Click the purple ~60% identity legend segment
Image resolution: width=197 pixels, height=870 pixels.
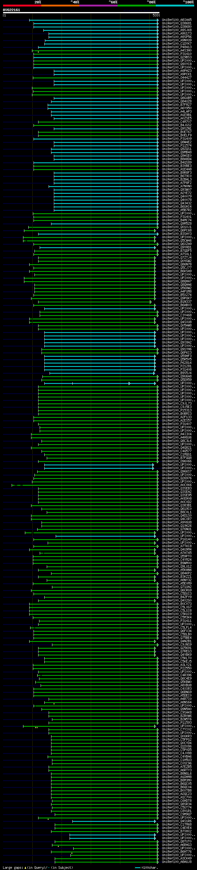pos(98,6)
